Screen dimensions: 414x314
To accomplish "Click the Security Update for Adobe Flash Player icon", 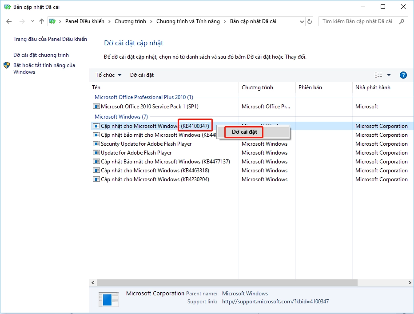I will [96, 143].
